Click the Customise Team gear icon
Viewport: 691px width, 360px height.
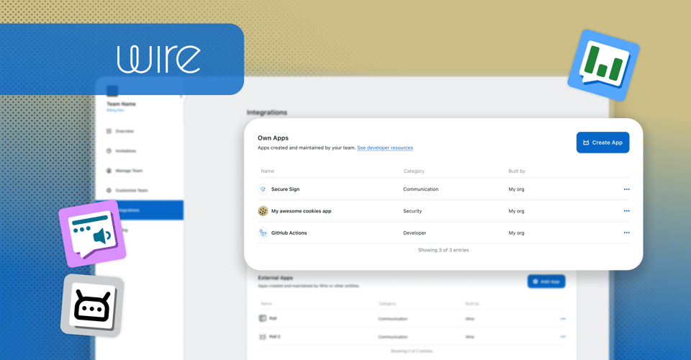click(x=109, y=190)
